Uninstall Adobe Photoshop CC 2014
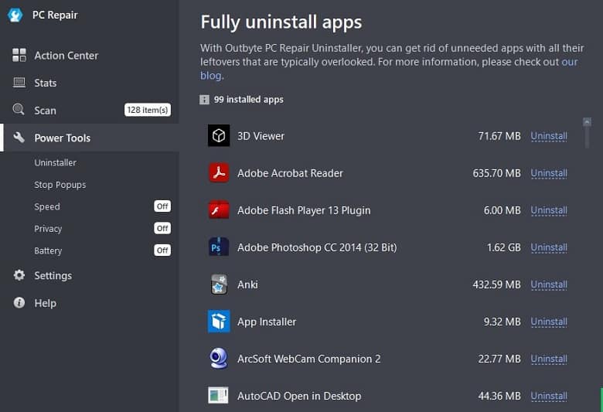Screen dimensions: 603x412 (549, 247)
